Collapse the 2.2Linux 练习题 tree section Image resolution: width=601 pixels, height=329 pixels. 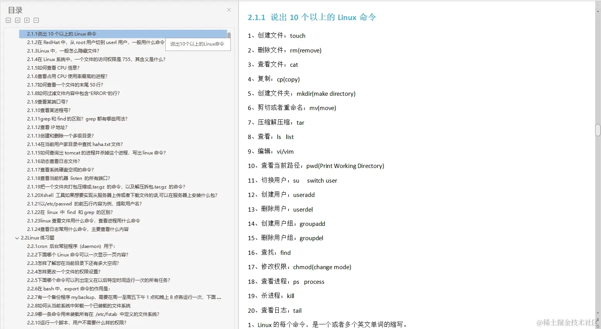[x=17, y=237]
